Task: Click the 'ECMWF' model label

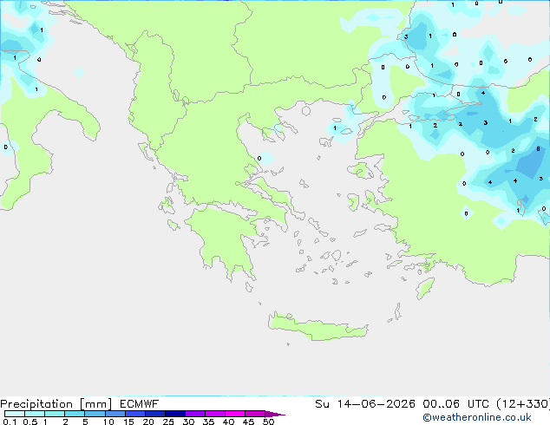Action: point(140,404)
